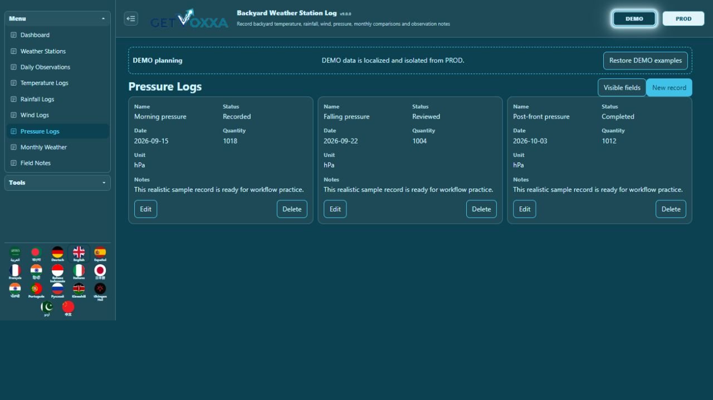Click the date 2026-10-03
Image resolution: width=713 pixels, height=400 pixels.
coord(530,141)
